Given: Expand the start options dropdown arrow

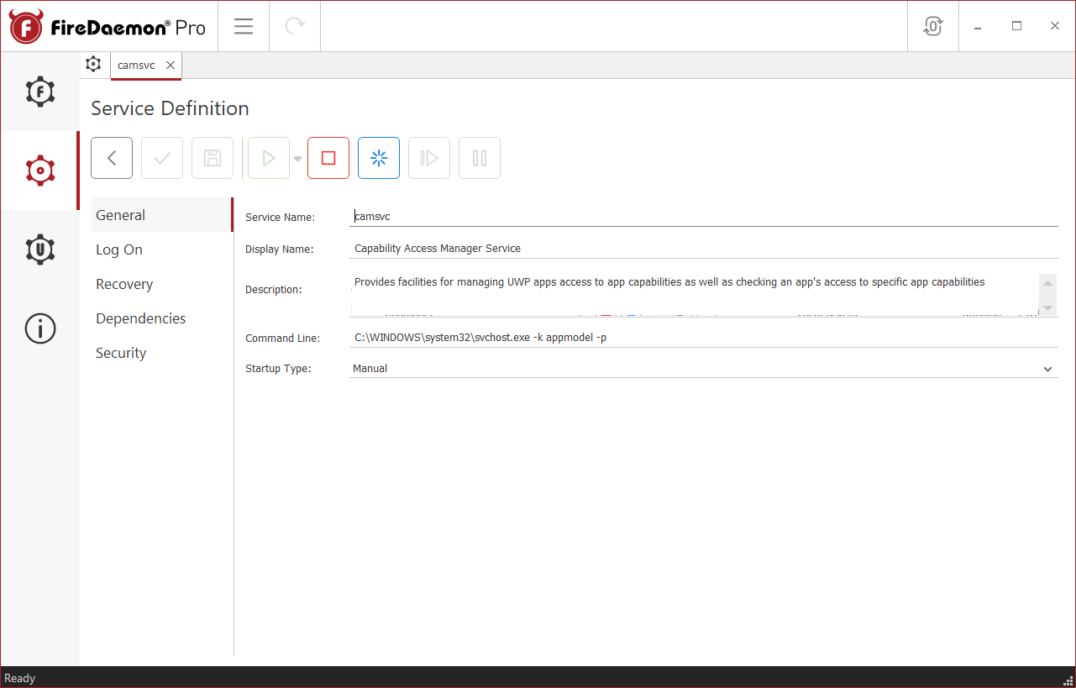Looking at the screenshot, I should pos(297,159).
